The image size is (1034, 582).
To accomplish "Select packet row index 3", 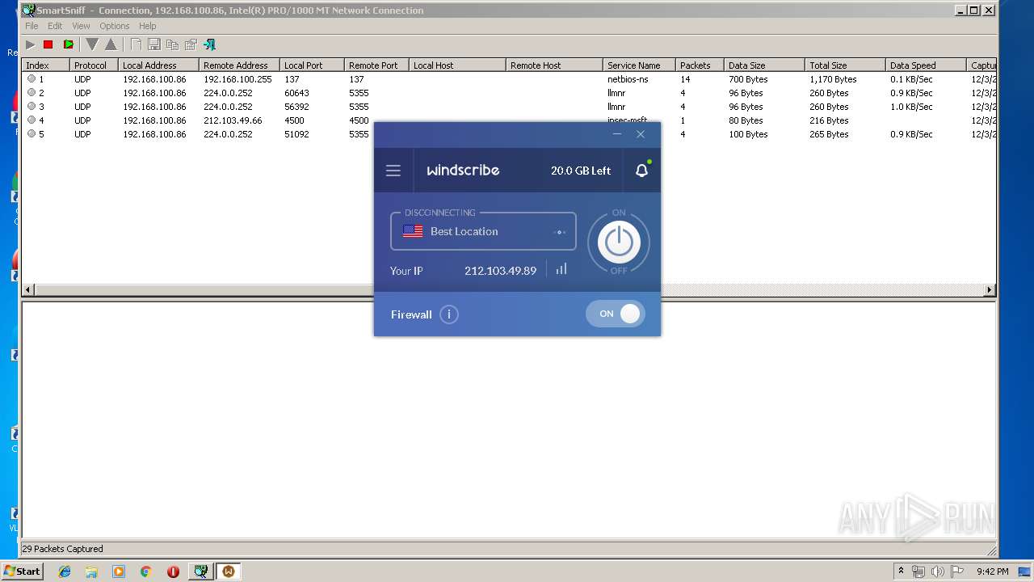I will 509,107.
